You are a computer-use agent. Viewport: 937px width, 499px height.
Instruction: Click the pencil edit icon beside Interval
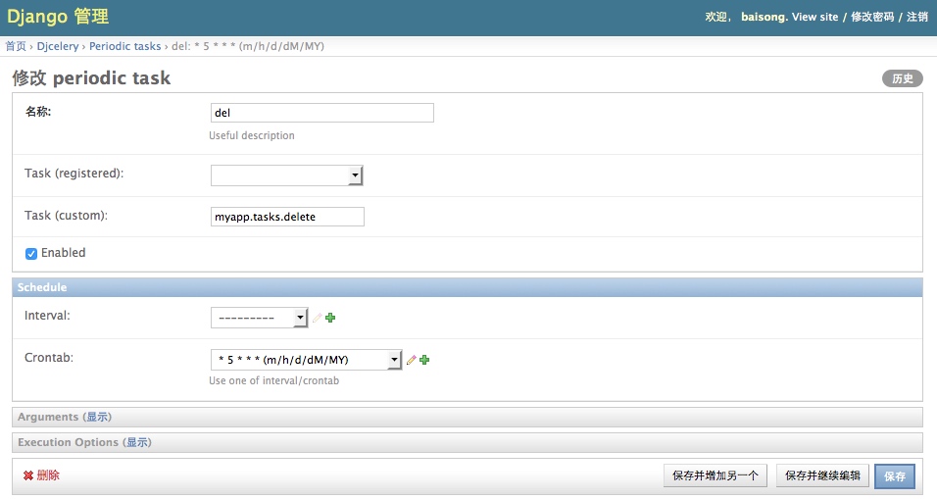[317, 318]
